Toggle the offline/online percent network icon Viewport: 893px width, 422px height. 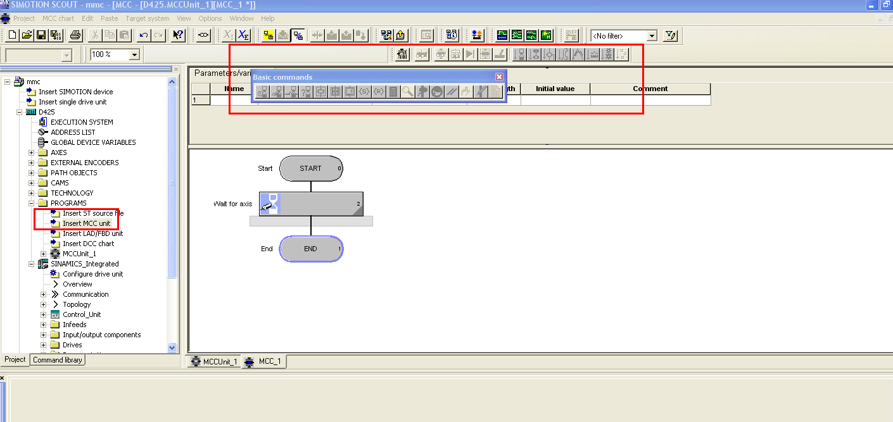click(x=298, y=35)
